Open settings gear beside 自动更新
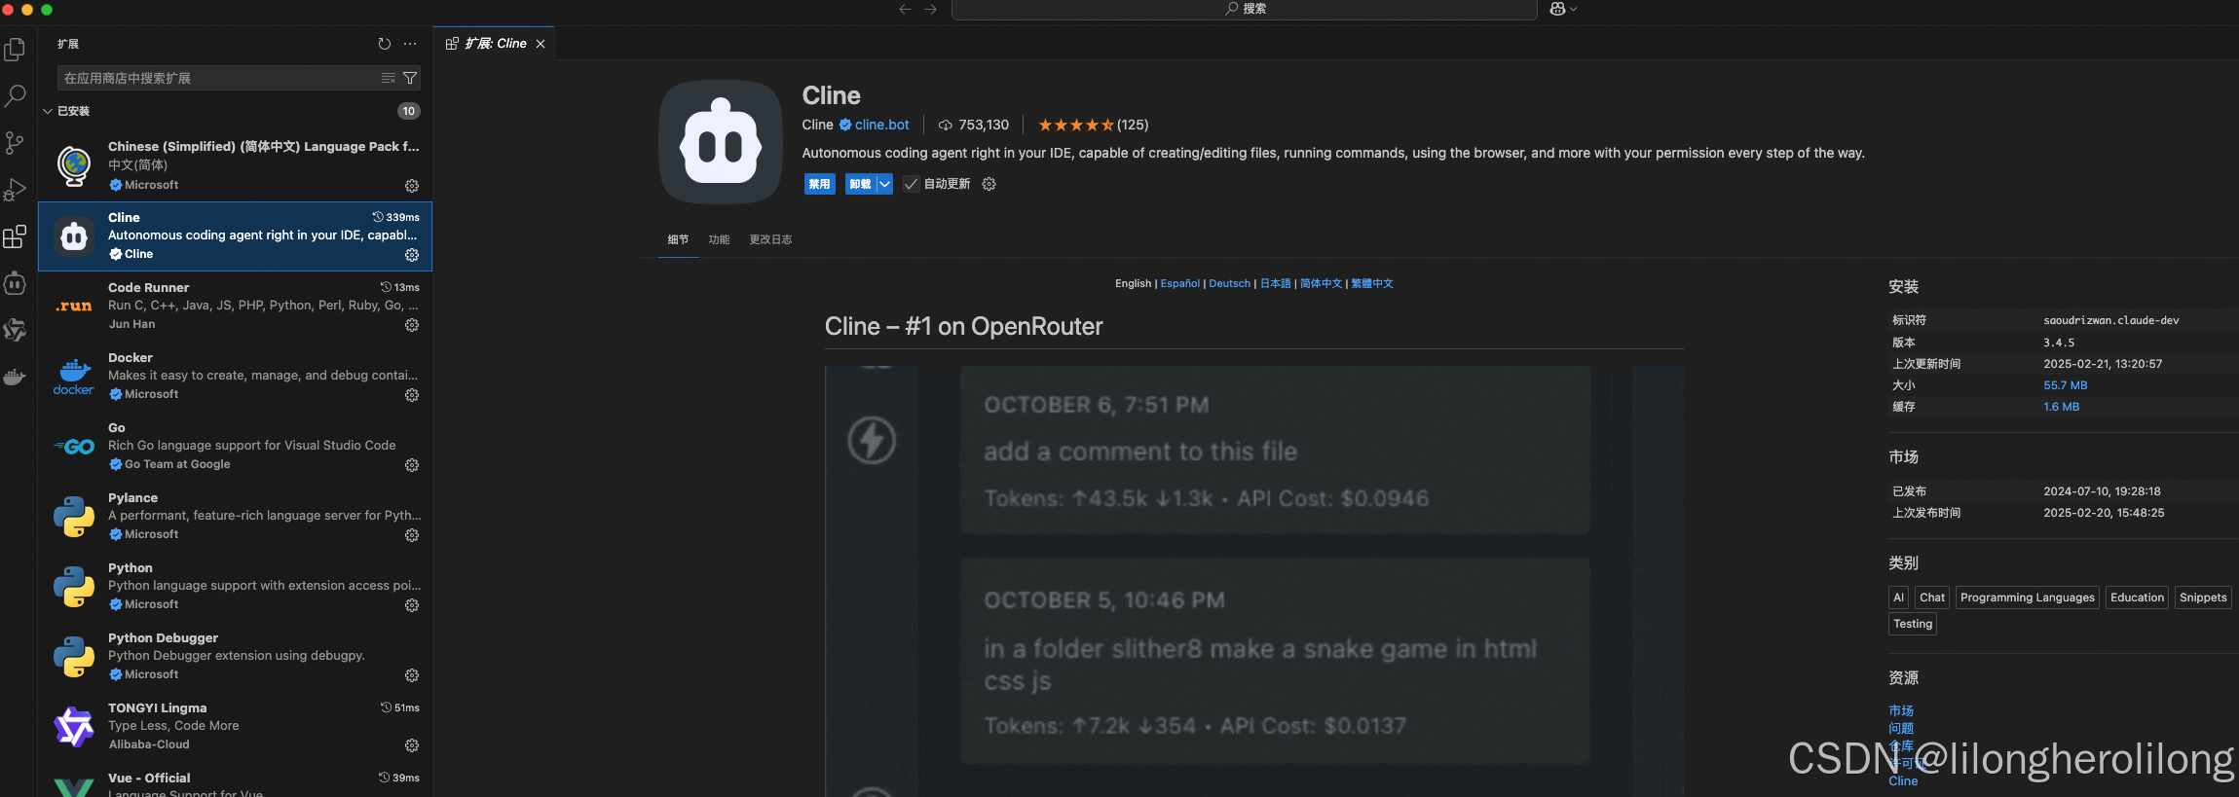This screenshot has height=797, width=2239. 989,184
